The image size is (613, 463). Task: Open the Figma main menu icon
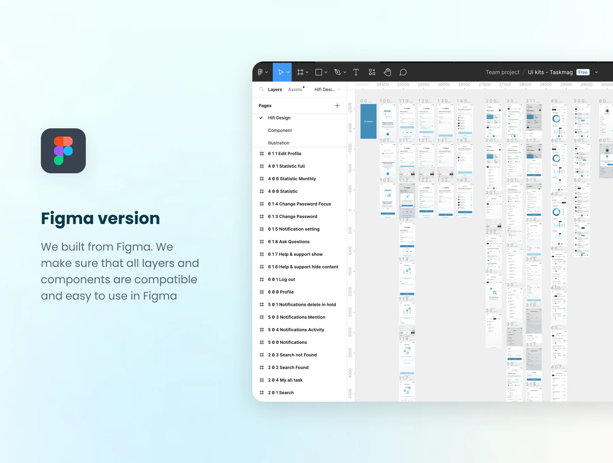pos(261,72)
